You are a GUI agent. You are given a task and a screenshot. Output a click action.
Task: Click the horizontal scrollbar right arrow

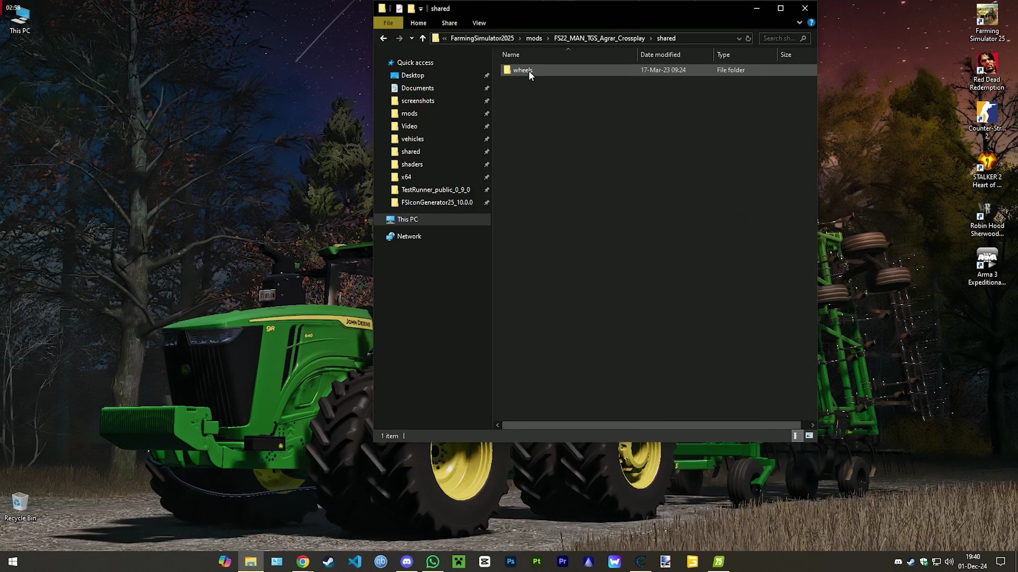(812, 425)
